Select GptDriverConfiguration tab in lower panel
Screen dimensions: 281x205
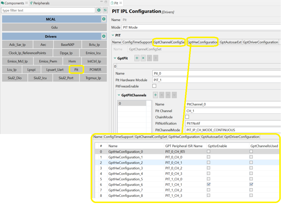(242, 137)
